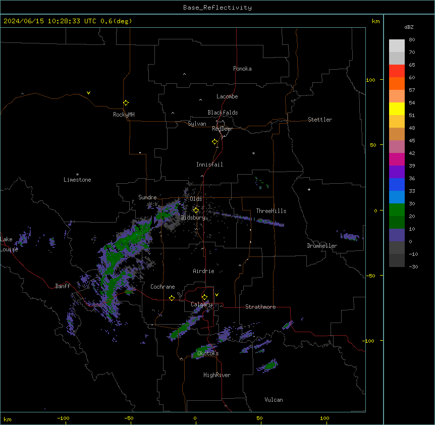Click the white asterisk marker above Limestone
This screenshot has width=435, height=425.
click(x=77, y=175)
